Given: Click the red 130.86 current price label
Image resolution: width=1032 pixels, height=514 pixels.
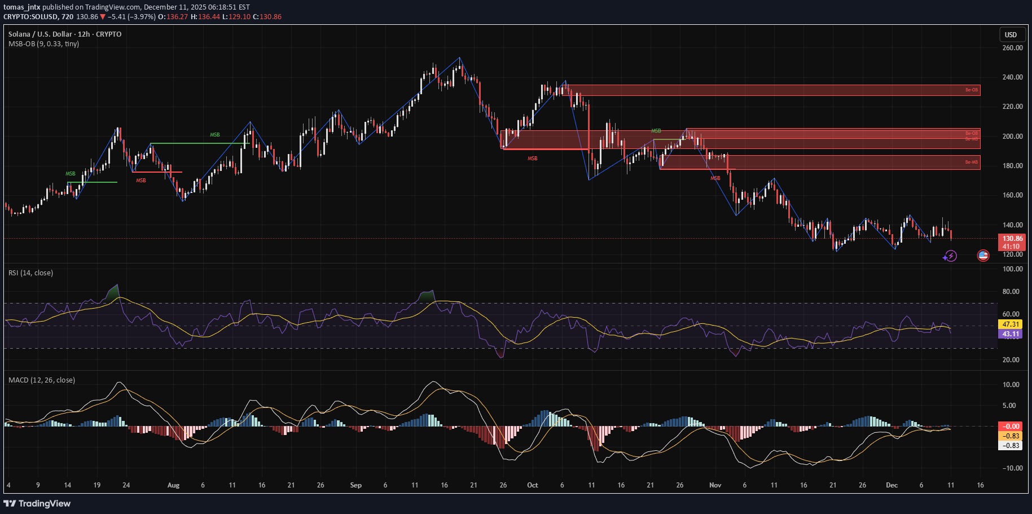Looking at the screenshot, I should [x=1012, y=239].
